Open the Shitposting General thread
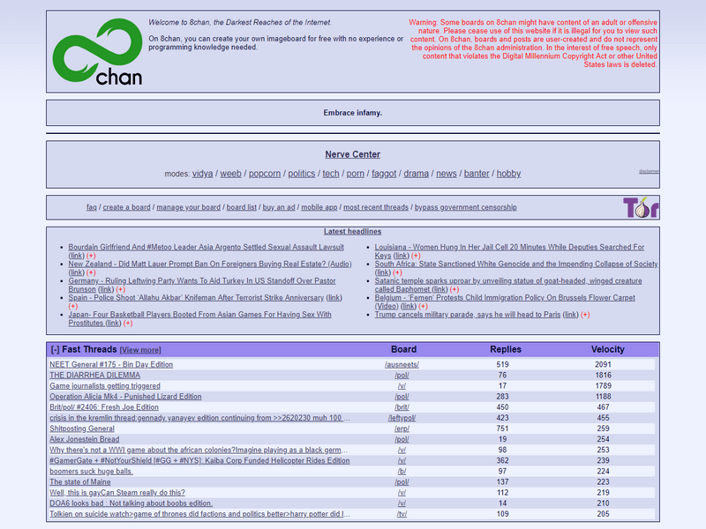Screen dimensions: 706x529 click(82, 428)
